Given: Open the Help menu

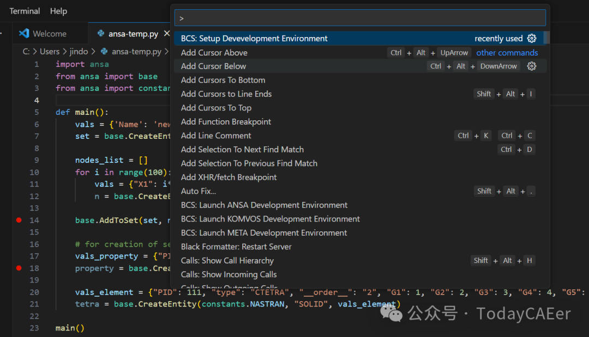Looking at the screenshot, I should (x=58, y=11).
